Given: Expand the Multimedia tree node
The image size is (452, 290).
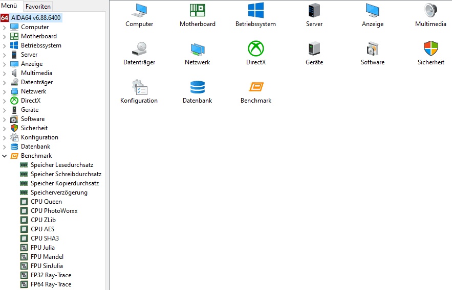Looking at the screenshot, I should point(4,74).
